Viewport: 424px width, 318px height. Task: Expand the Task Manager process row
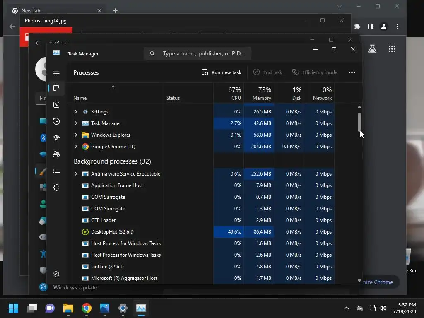(x=76, y=123)
